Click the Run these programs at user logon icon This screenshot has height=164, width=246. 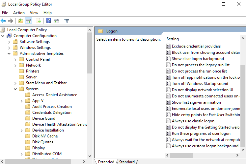[168, 133]
